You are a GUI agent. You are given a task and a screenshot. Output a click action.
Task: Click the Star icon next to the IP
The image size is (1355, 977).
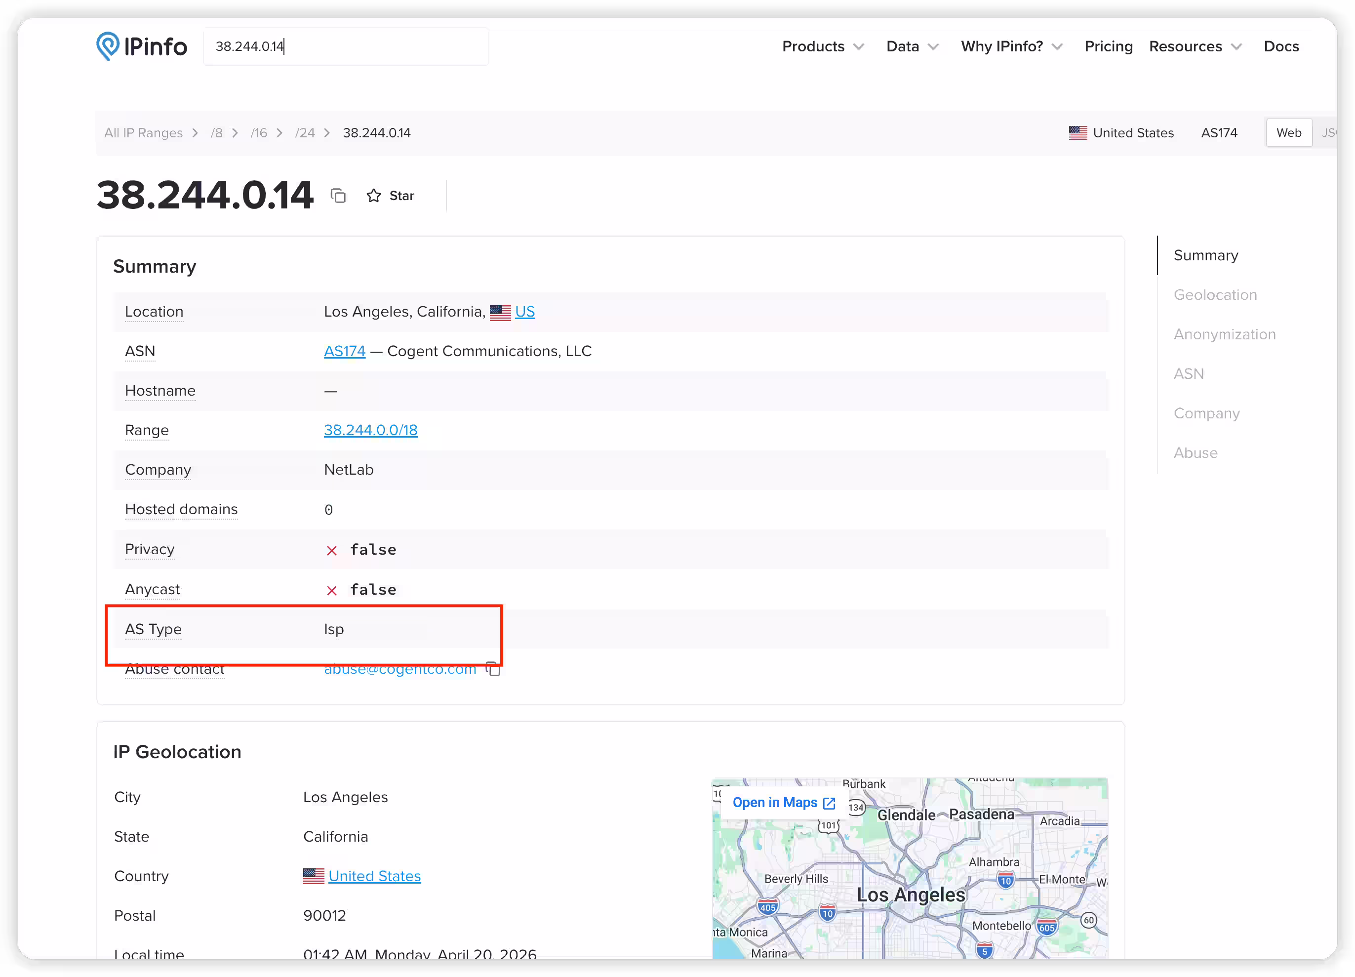click(374, 196)
